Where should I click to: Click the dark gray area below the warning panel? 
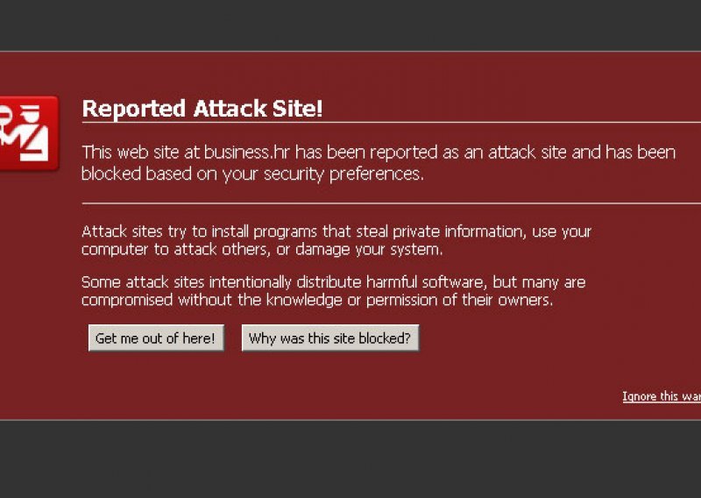click(350, 459)
